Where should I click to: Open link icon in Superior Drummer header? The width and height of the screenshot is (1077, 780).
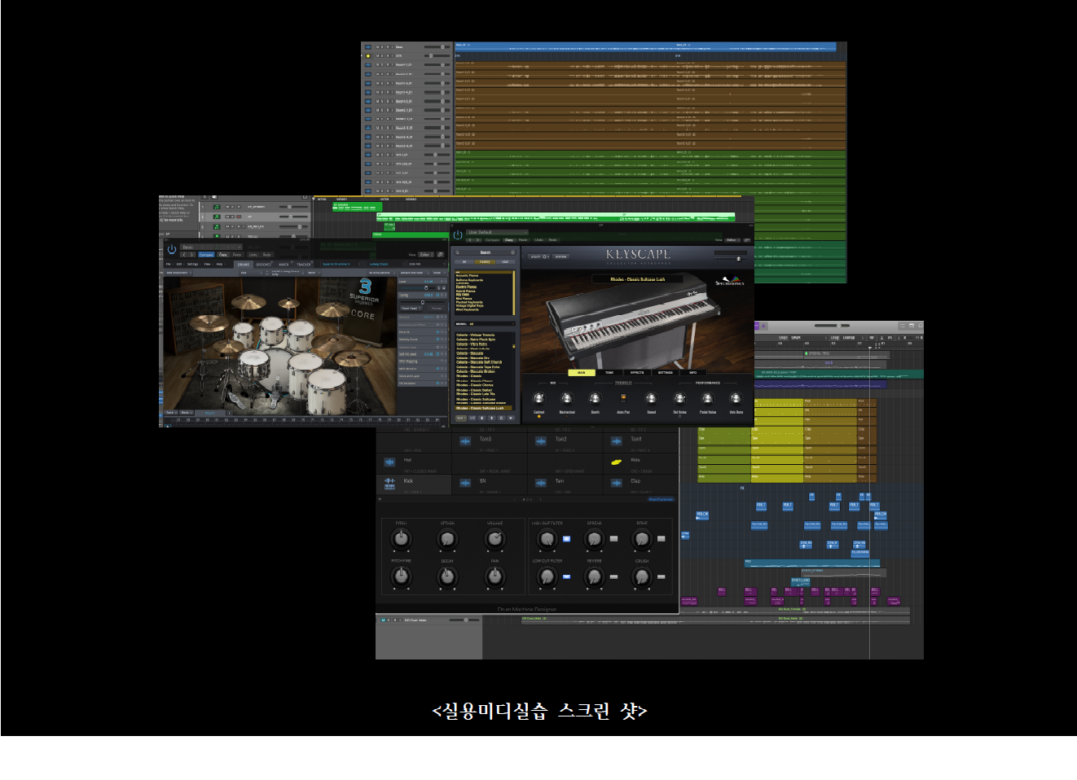[440, 255]
